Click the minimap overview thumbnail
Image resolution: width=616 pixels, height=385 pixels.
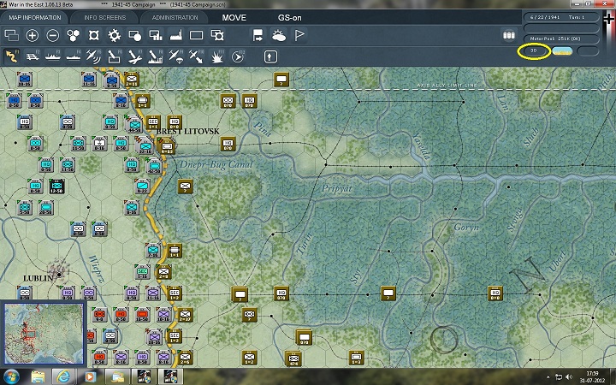(x=44, y=334)
